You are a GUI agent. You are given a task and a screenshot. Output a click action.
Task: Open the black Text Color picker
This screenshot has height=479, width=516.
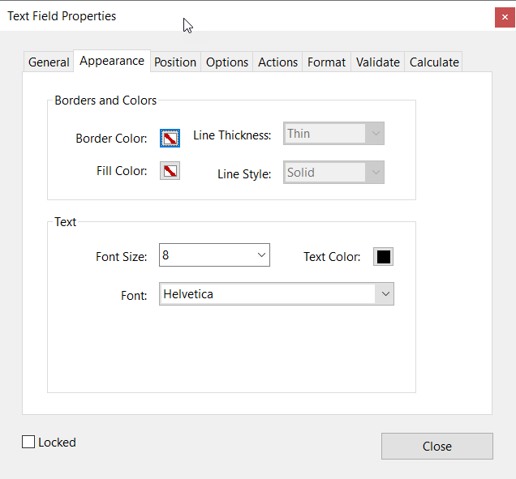[383, 257]
